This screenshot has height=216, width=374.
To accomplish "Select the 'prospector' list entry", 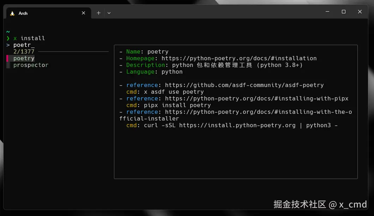I will point(31,65).
